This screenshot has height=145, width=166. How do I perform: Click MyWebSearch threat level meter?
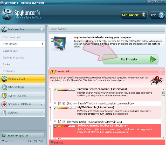pos(66,108)
